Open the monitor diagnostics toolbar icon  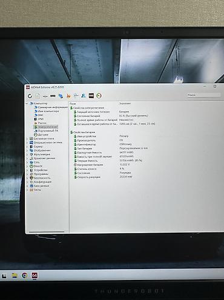point(76,96)
